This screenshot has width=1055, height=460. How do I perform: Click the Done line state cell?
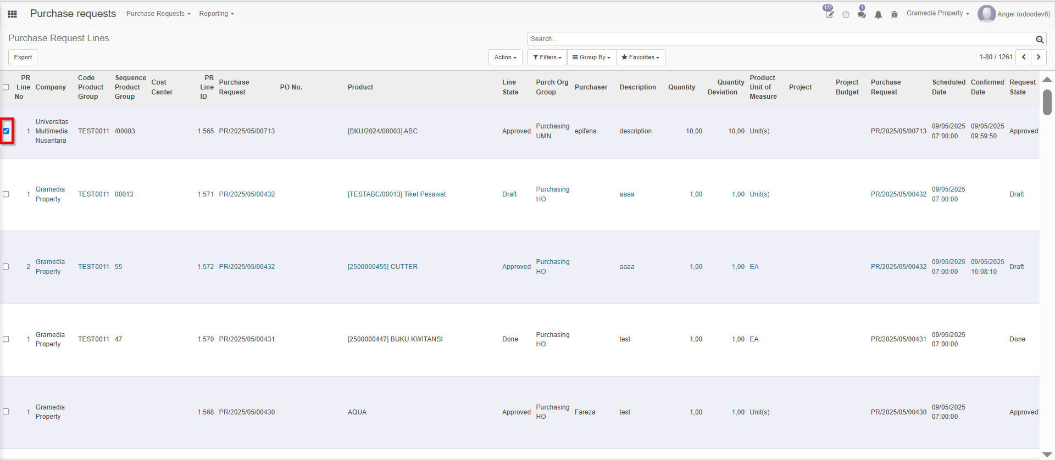510,339
